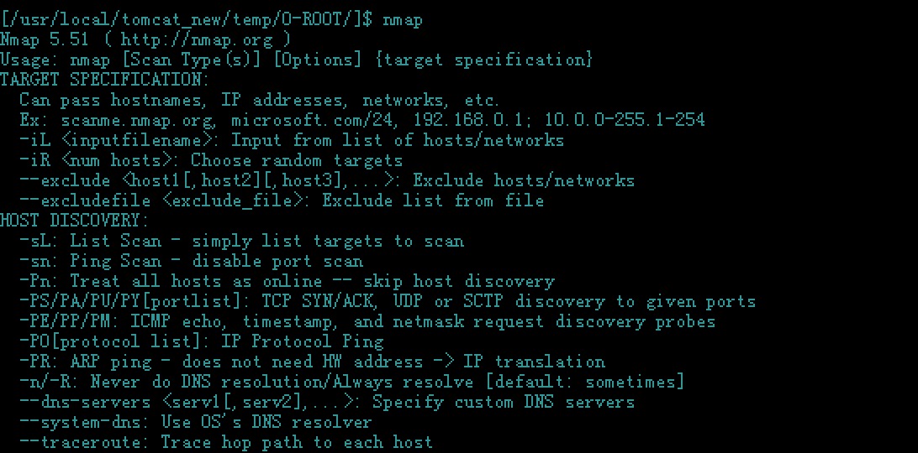The width and height of the screenshot is (918, 453).
Task: Click the --traceroute option line
Action: [x=227, y=442]
